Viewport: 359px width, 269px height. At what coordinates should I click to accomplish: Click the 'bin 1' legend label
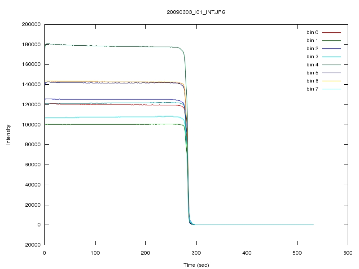pyautogui.click(x=312, y=40)
